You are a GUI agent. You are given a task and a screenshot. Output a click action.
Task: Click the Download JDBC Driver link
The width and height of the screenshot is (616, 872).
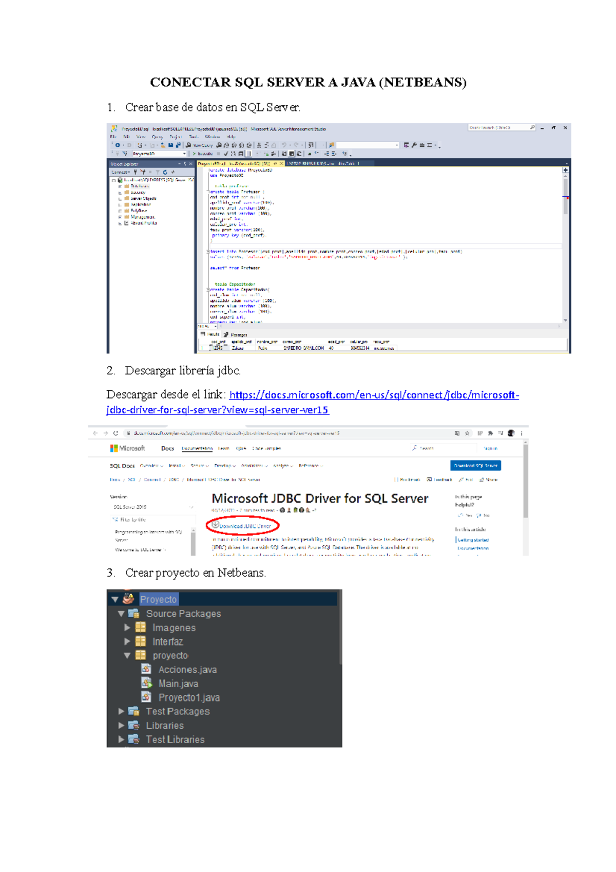pos(244,526)
